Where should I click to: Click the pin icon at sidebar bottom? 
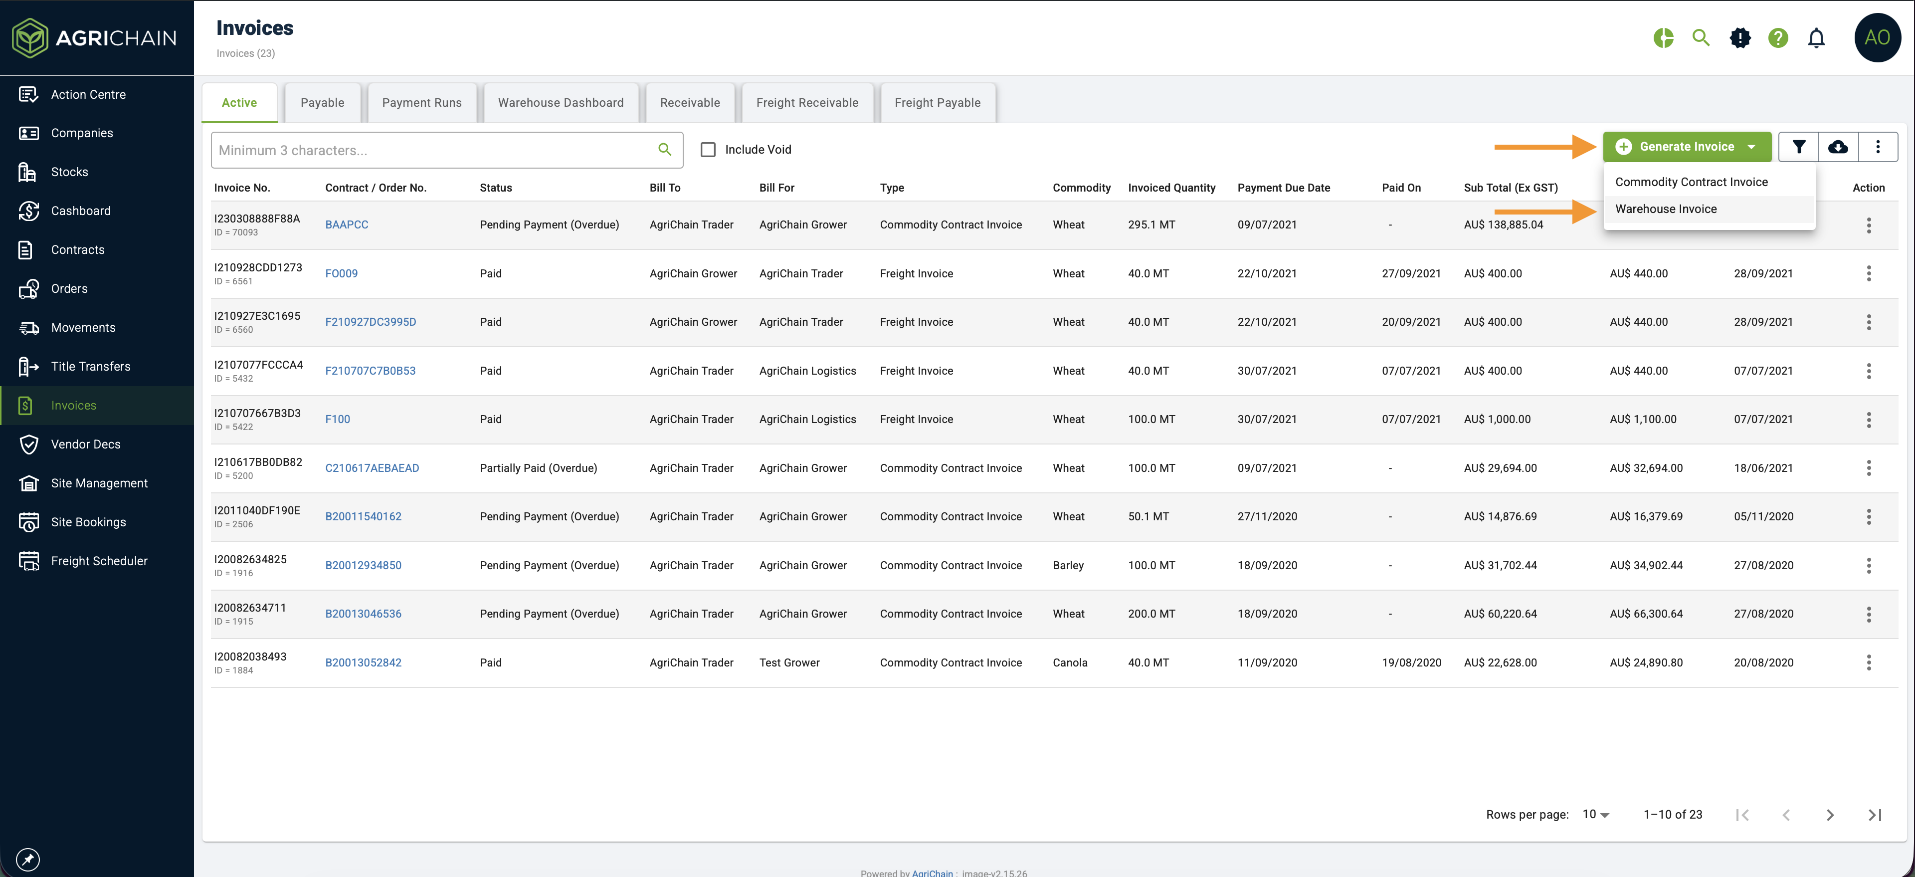(x=28, y=859)
